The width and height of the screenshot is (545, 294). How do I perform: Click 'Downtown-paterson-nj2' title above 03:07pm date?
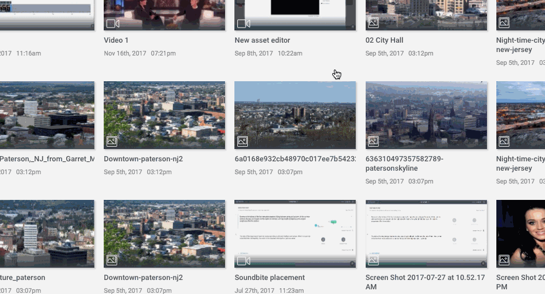143,278
